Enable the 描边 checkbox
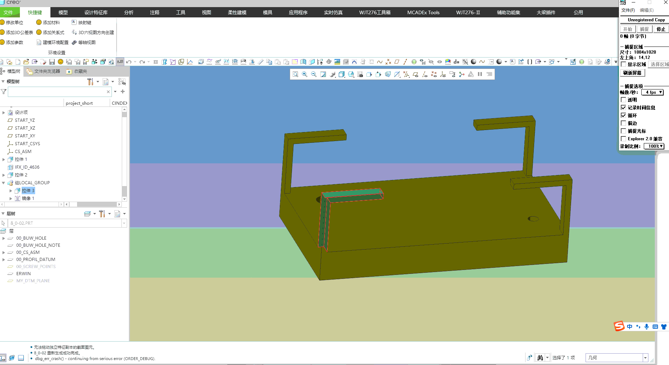The width and height of the screenshot is (669, 365). pos(623,123)
